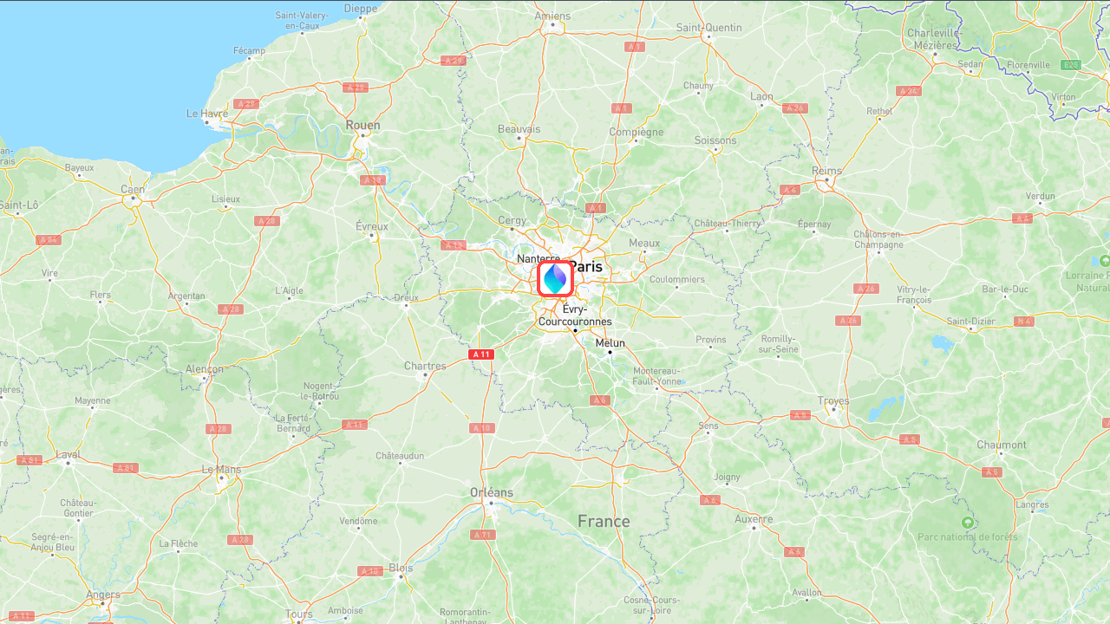Image resolution: width=1110 pixels, height=624 pixels.
Task: Click the Le Mans city label
Action: point(221,469)
